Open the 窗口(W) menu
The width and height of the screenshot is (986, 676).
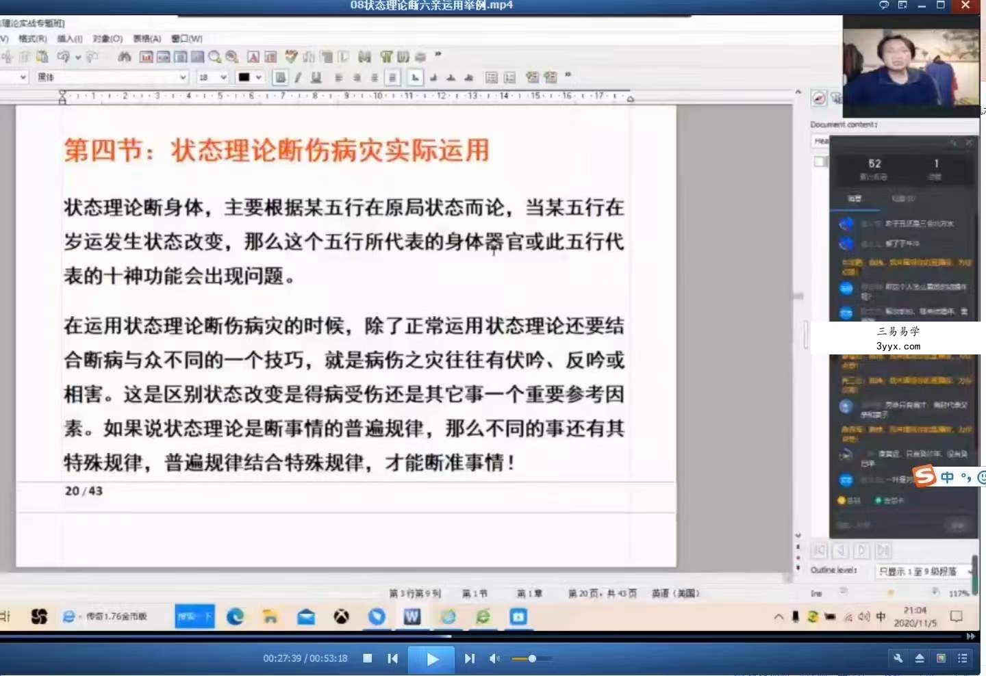pyautogui.click(x=186, y=39)
